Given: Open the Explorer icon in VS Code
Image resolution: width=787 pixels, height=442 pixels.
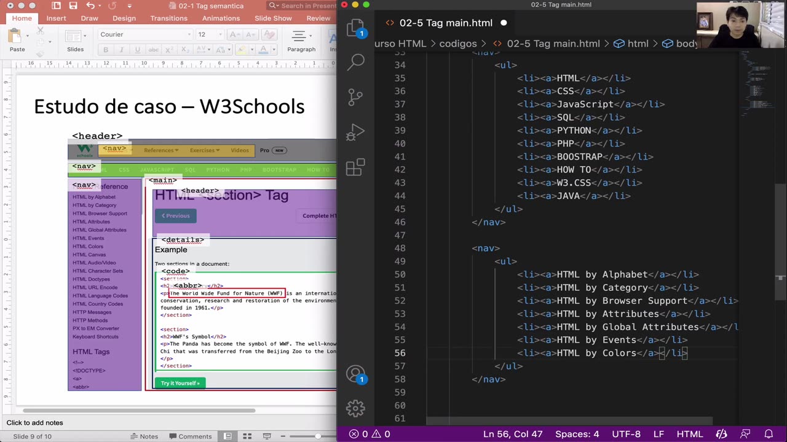Looking at the screenshot, I should tap(355, 28).
